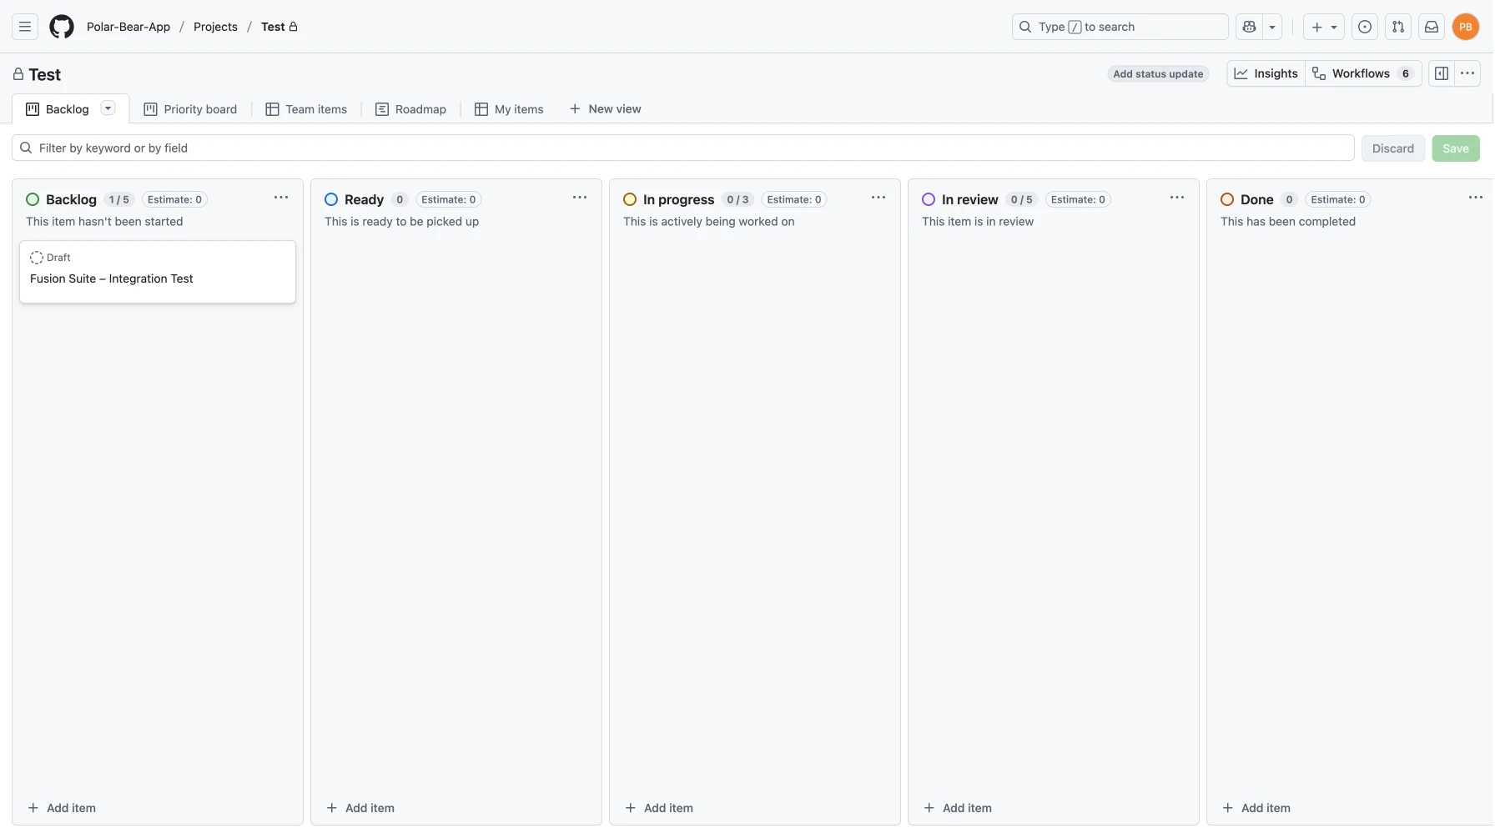
Task: Switch to the Roadmap tab
Action: [x=410, y=109]
